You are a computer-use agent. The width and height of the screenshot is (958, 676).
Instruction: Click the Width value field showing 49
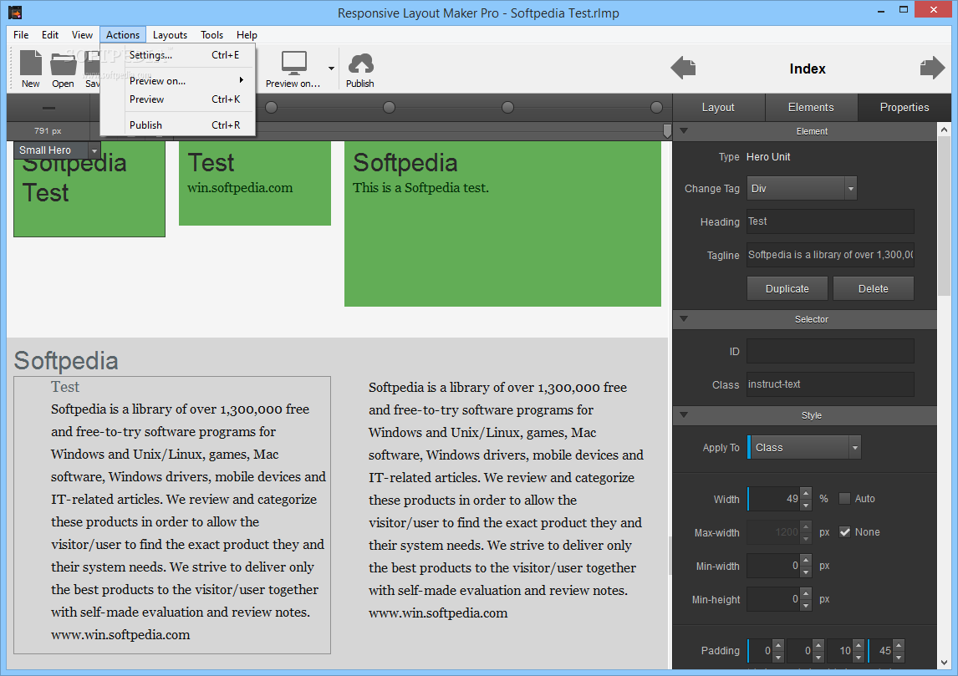774,499
